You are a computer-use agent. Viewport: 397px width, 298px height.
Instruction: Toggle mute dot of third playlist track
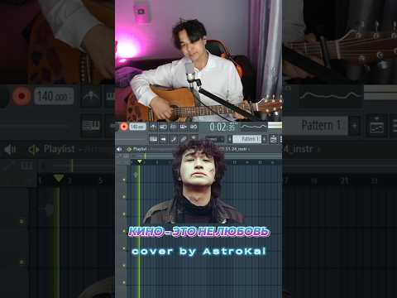(124, 214)
